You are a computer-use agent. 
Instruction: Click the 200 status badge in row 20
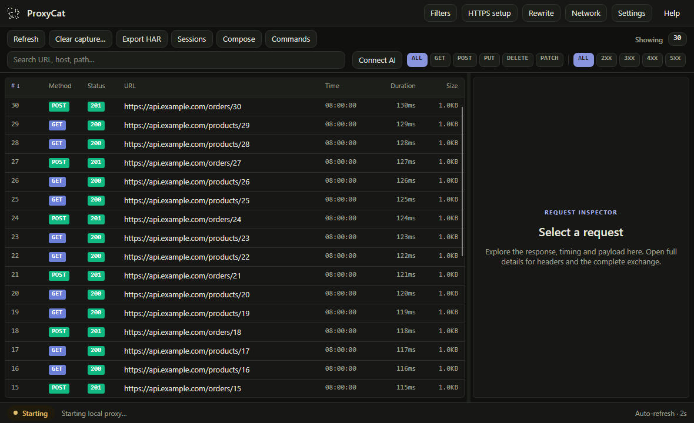click(x=96, y=294)
